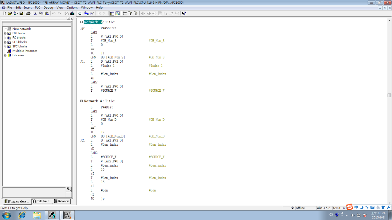392x220 pixels.
Task: Open the View menu
Action: 60,7
